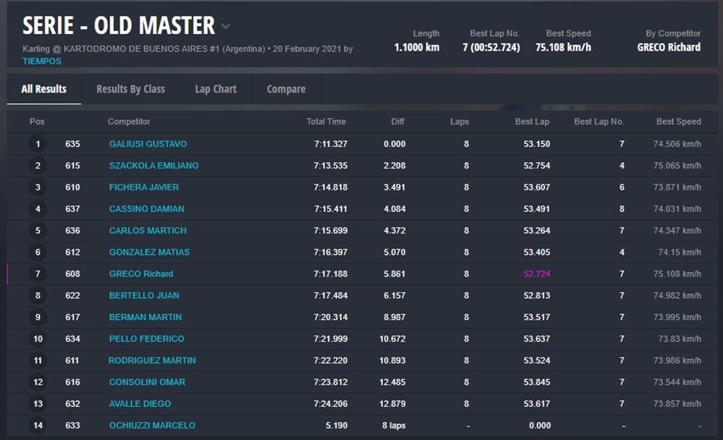This screenshot has width=723, height=440.
Task: Click GRECO Richard in By Competitor summary
Action: tap(668, 47)
